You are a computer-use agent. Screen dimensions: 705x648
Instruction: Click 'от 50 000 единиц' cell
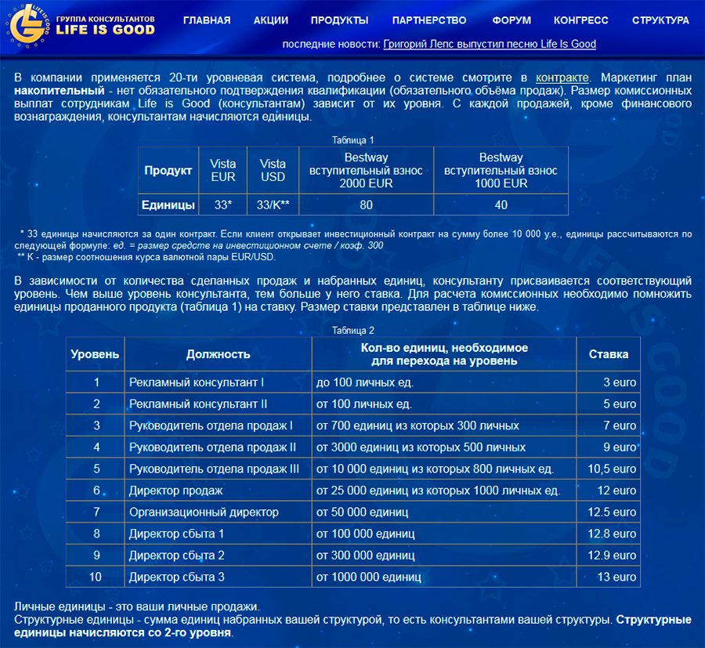(444, 512)
